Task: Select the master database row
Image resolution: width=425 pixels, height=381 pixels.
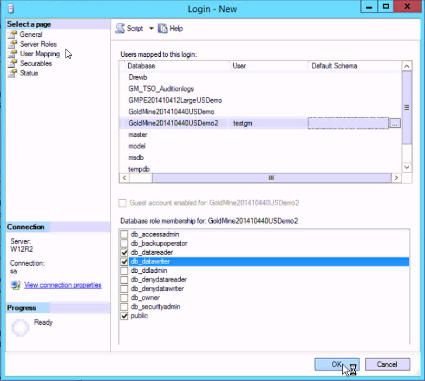Action: (138, 135)
